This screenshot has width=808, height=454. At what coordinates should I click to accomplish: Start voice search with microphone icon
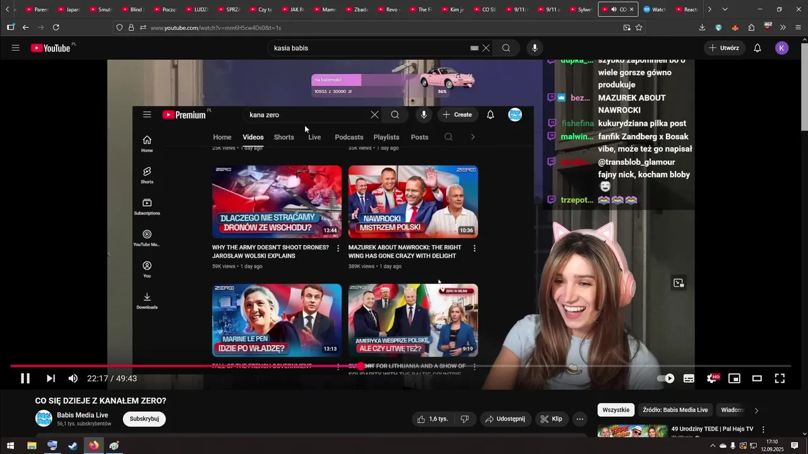[535, 48]
